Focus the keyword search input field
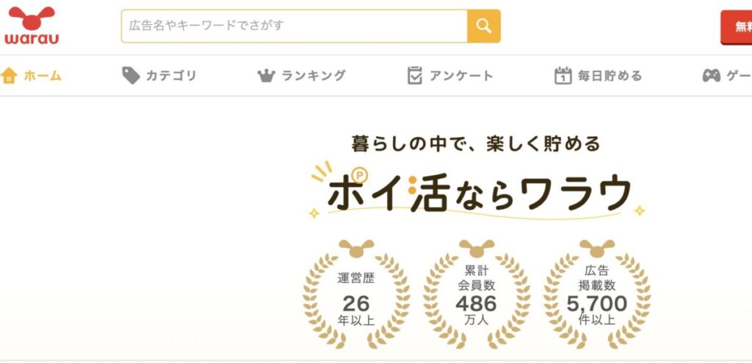Viewport: 752px width, 363px height. (x=294, y=26)
